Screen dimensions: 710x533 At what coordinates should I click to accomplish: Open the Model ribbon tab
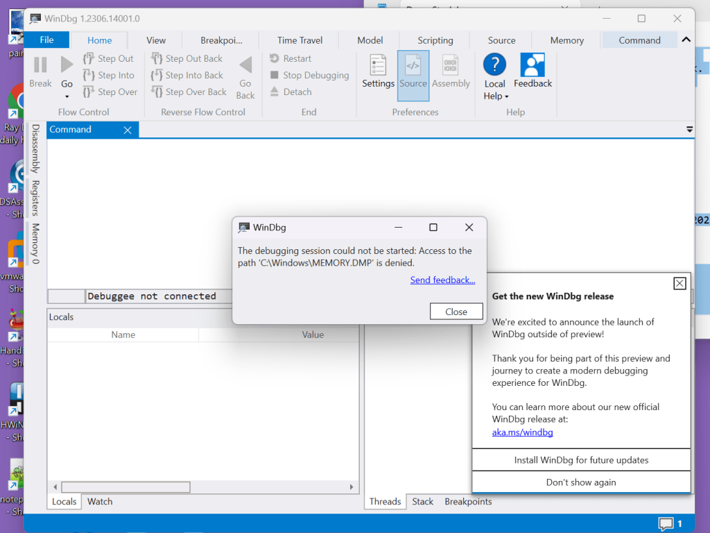[370, 40]
